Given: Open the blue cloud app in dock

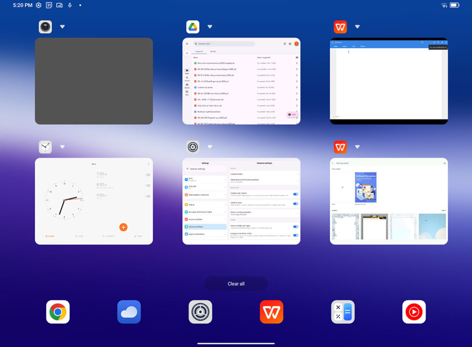Looking at the screenshot, I should click(x=129, y=312).
